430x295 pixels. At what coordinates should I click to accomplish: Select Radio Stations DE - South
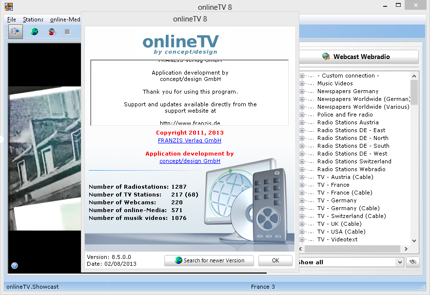353,146
